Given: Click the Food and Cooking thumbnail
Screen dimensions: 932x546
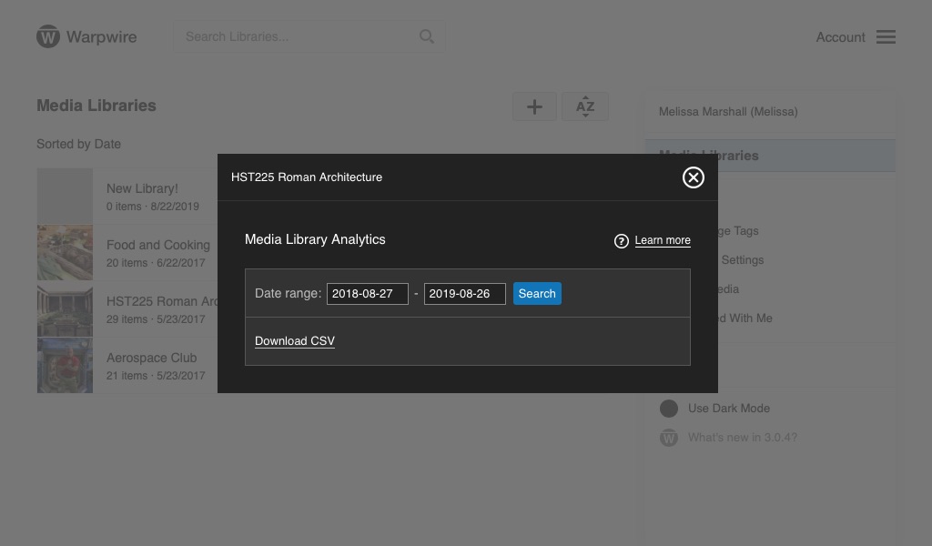Looking at the screenshot, I should point(65,252).
